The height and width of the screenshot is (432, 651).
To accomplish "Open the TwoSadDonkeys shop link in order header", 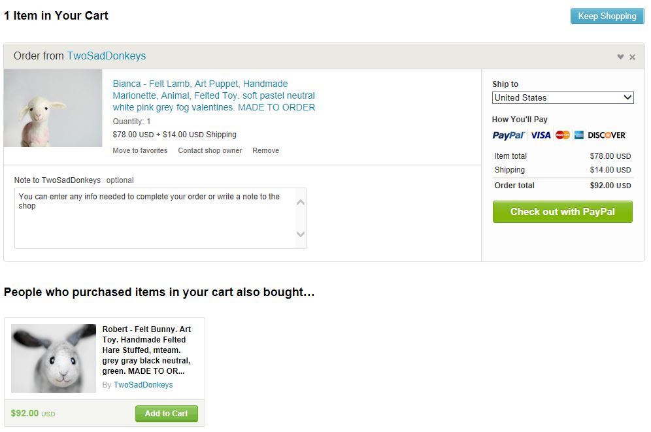I will pos(107,56).
